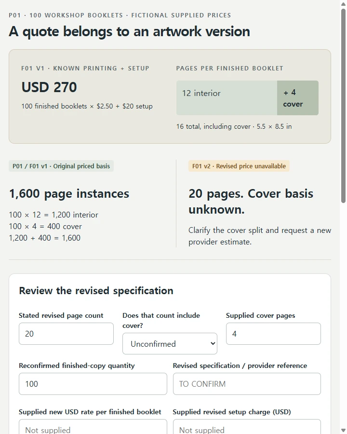The width and height of the screenshot is (347, 434).
Task: Click the '100 finished booklets × $2.50 + $20 setup' text
Action: (x=87, y=106)
